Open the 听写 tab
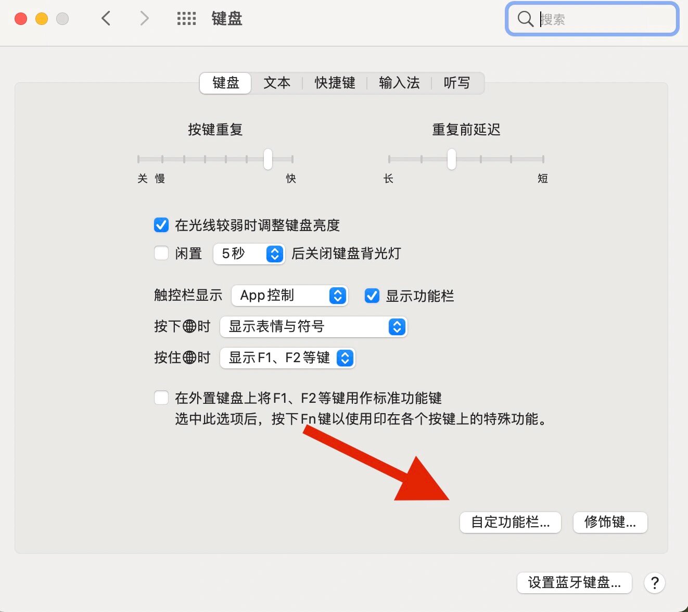688x612 pixels. 457,83
